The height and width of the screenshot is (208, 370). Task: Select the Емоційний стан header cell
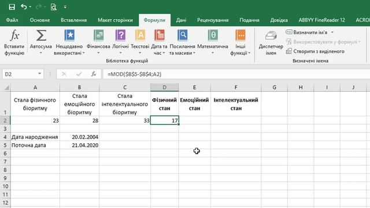point(194,104)
